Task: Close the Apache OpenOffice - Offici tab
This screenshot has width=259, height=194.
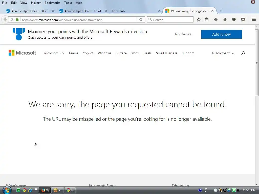Action: [53, 11]
